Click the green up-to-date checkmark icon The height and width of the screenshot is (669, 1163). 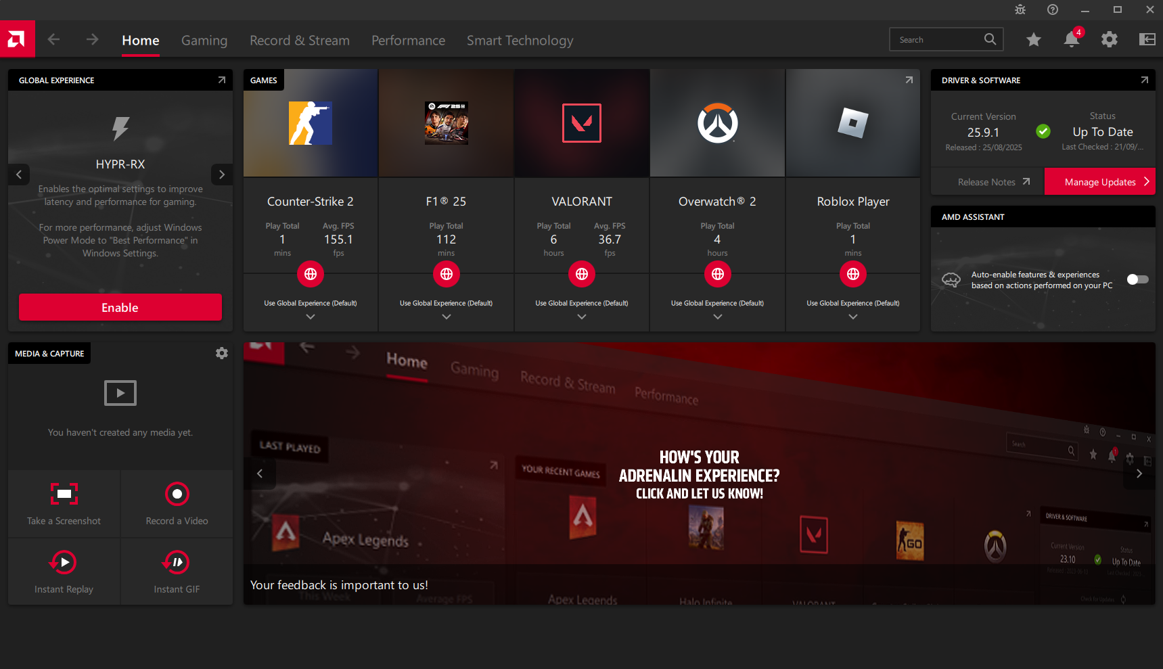(x=1043, y=131)
